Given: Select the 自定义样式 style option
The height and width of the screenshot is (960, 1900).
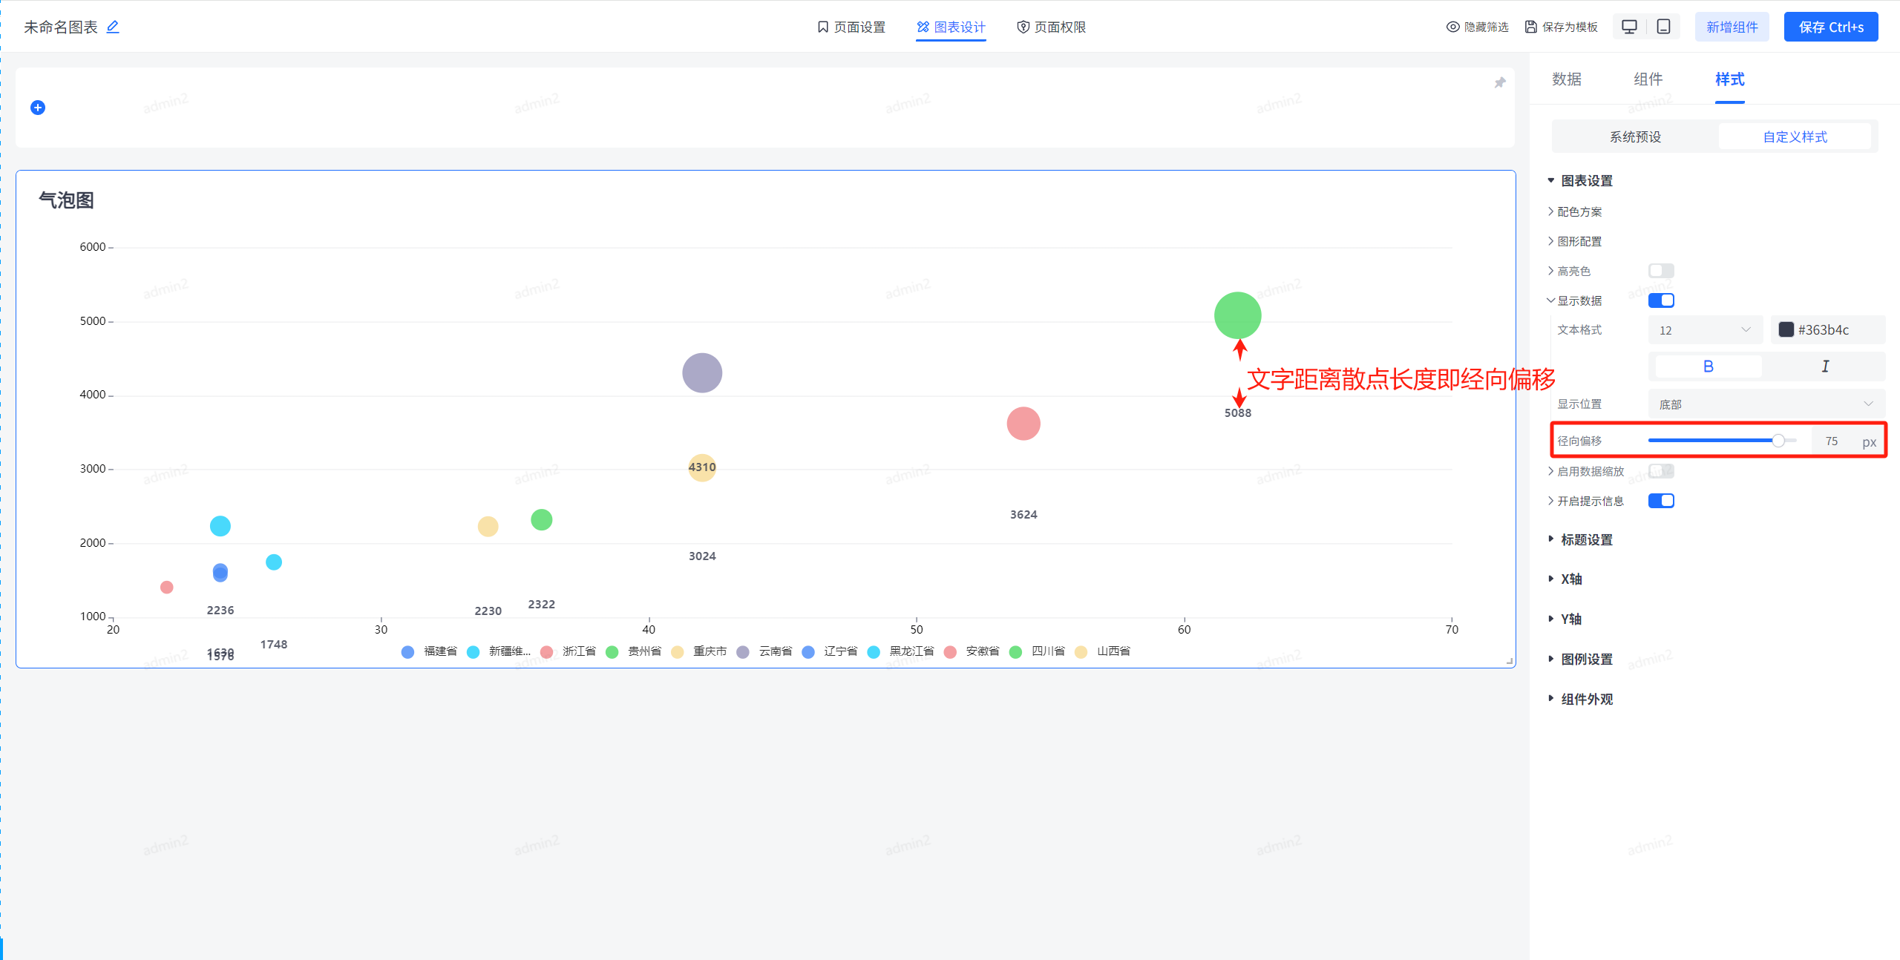Looking at the screenshot, I should pyautogui.click(x=1795, y=137).
